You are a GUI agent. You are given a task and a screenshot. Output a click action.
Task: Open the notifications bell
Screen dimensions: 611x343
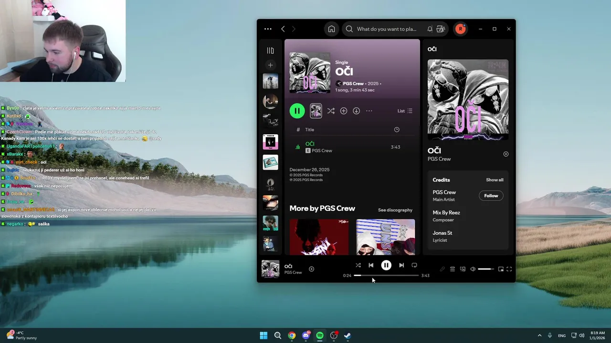click(430, 29)
